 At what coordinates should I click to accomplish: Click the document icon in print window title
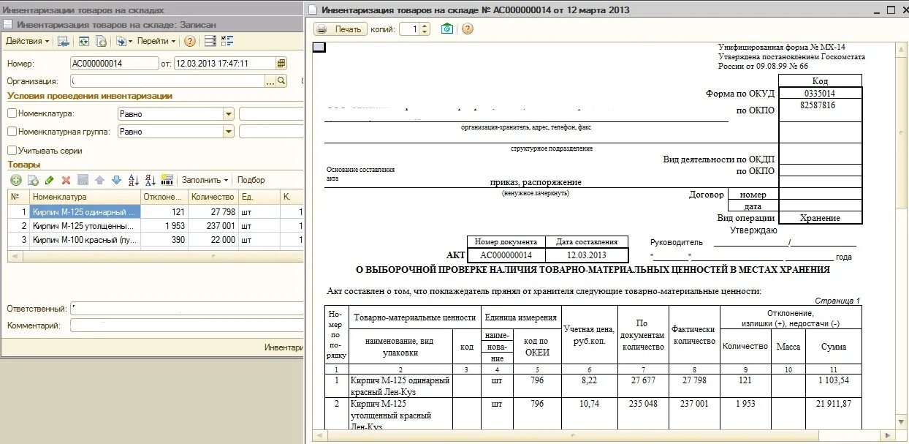pyautogui.click(x=313, y=10)
